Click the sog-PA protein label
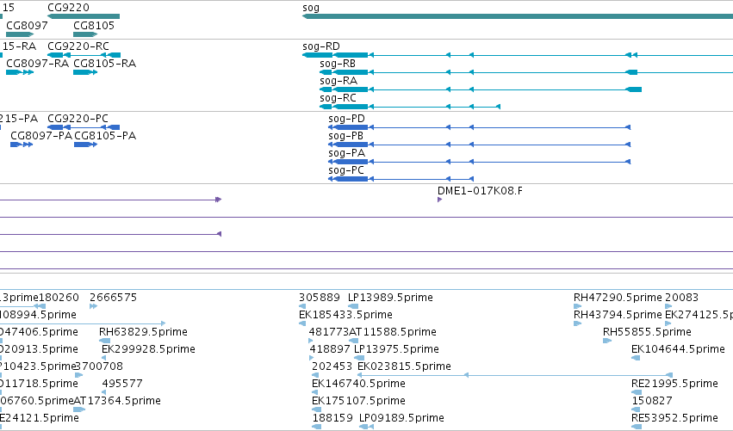The image size is (733, 431). coord(347,153)
